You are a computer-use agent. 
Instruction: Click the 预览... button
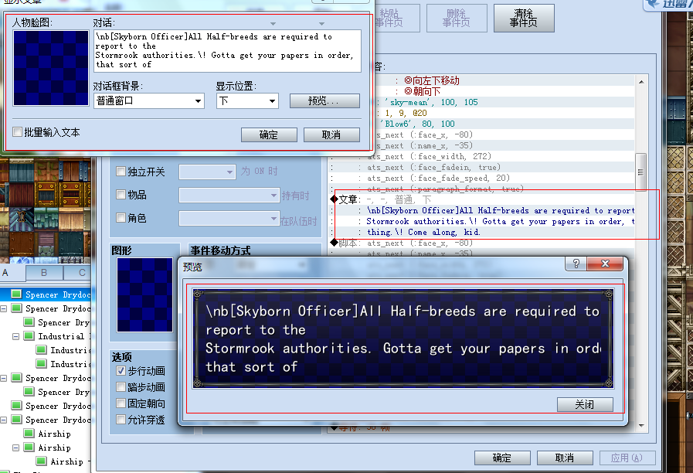pos(324,100)
